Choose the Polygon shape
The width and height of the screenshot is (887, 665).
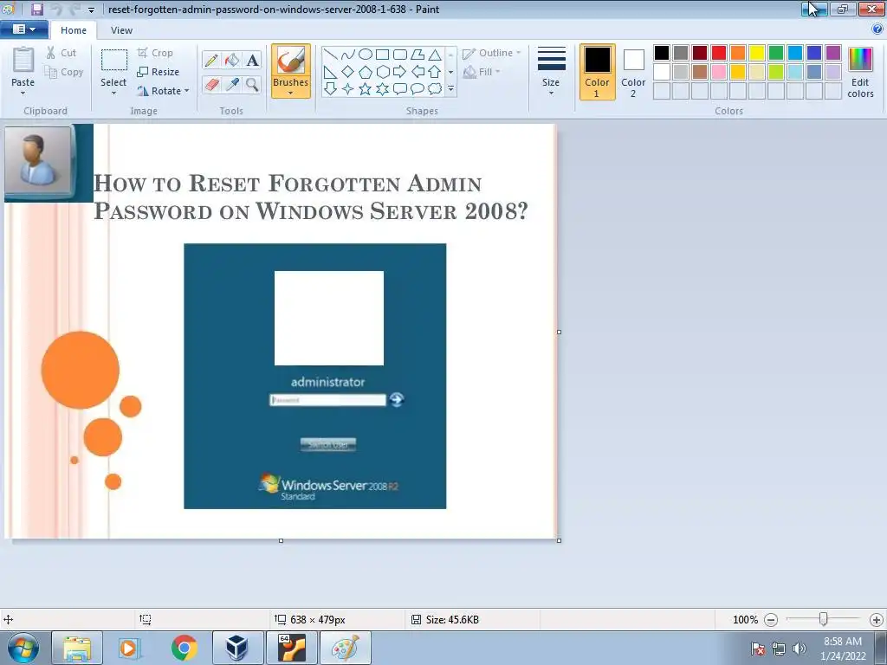pyautogui.click(x=418, y=55)
